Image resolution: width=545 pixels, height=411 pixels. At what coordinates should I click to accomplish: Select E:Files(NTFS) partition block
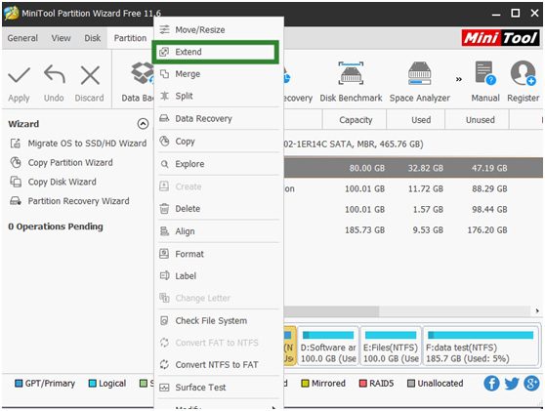pos(391,346)
